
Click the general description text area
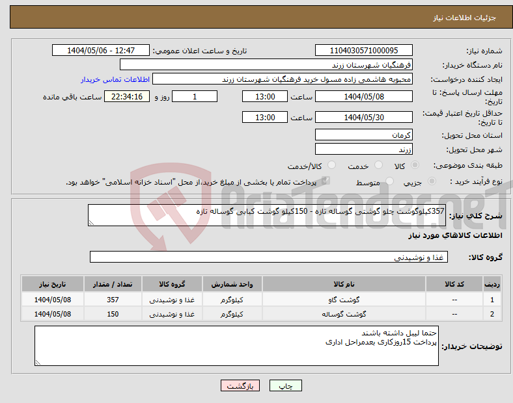click(267, 215)
